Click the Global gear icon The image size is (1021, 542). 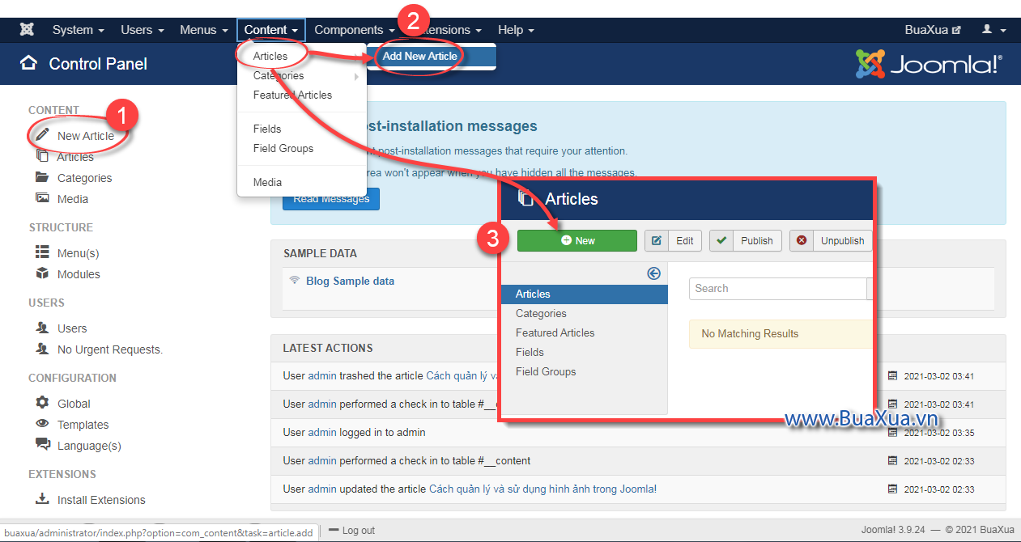coord(42,403)
